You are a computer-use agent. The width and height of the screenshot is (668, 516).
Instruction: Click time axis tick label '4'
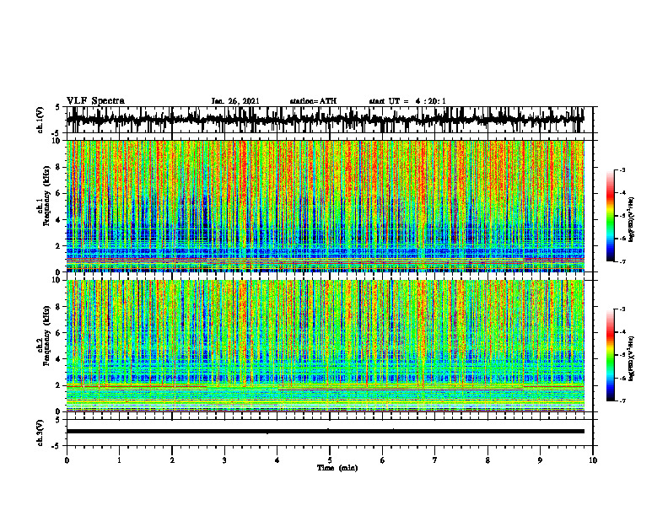tap(277, 460)
